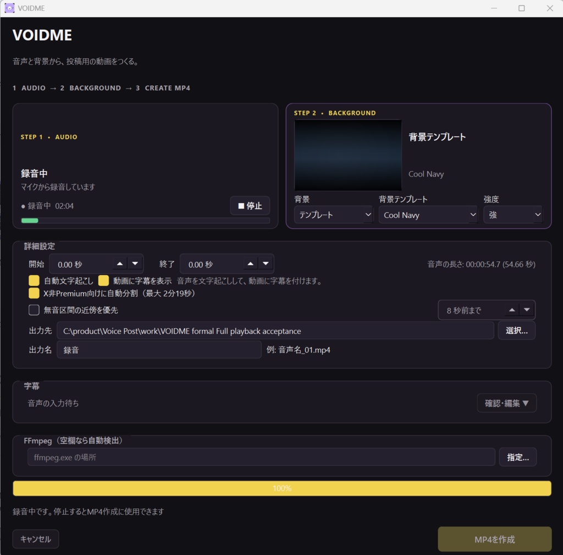
Task: Click the Cool Navy background preview thumbnail
Action: point(347,155)
